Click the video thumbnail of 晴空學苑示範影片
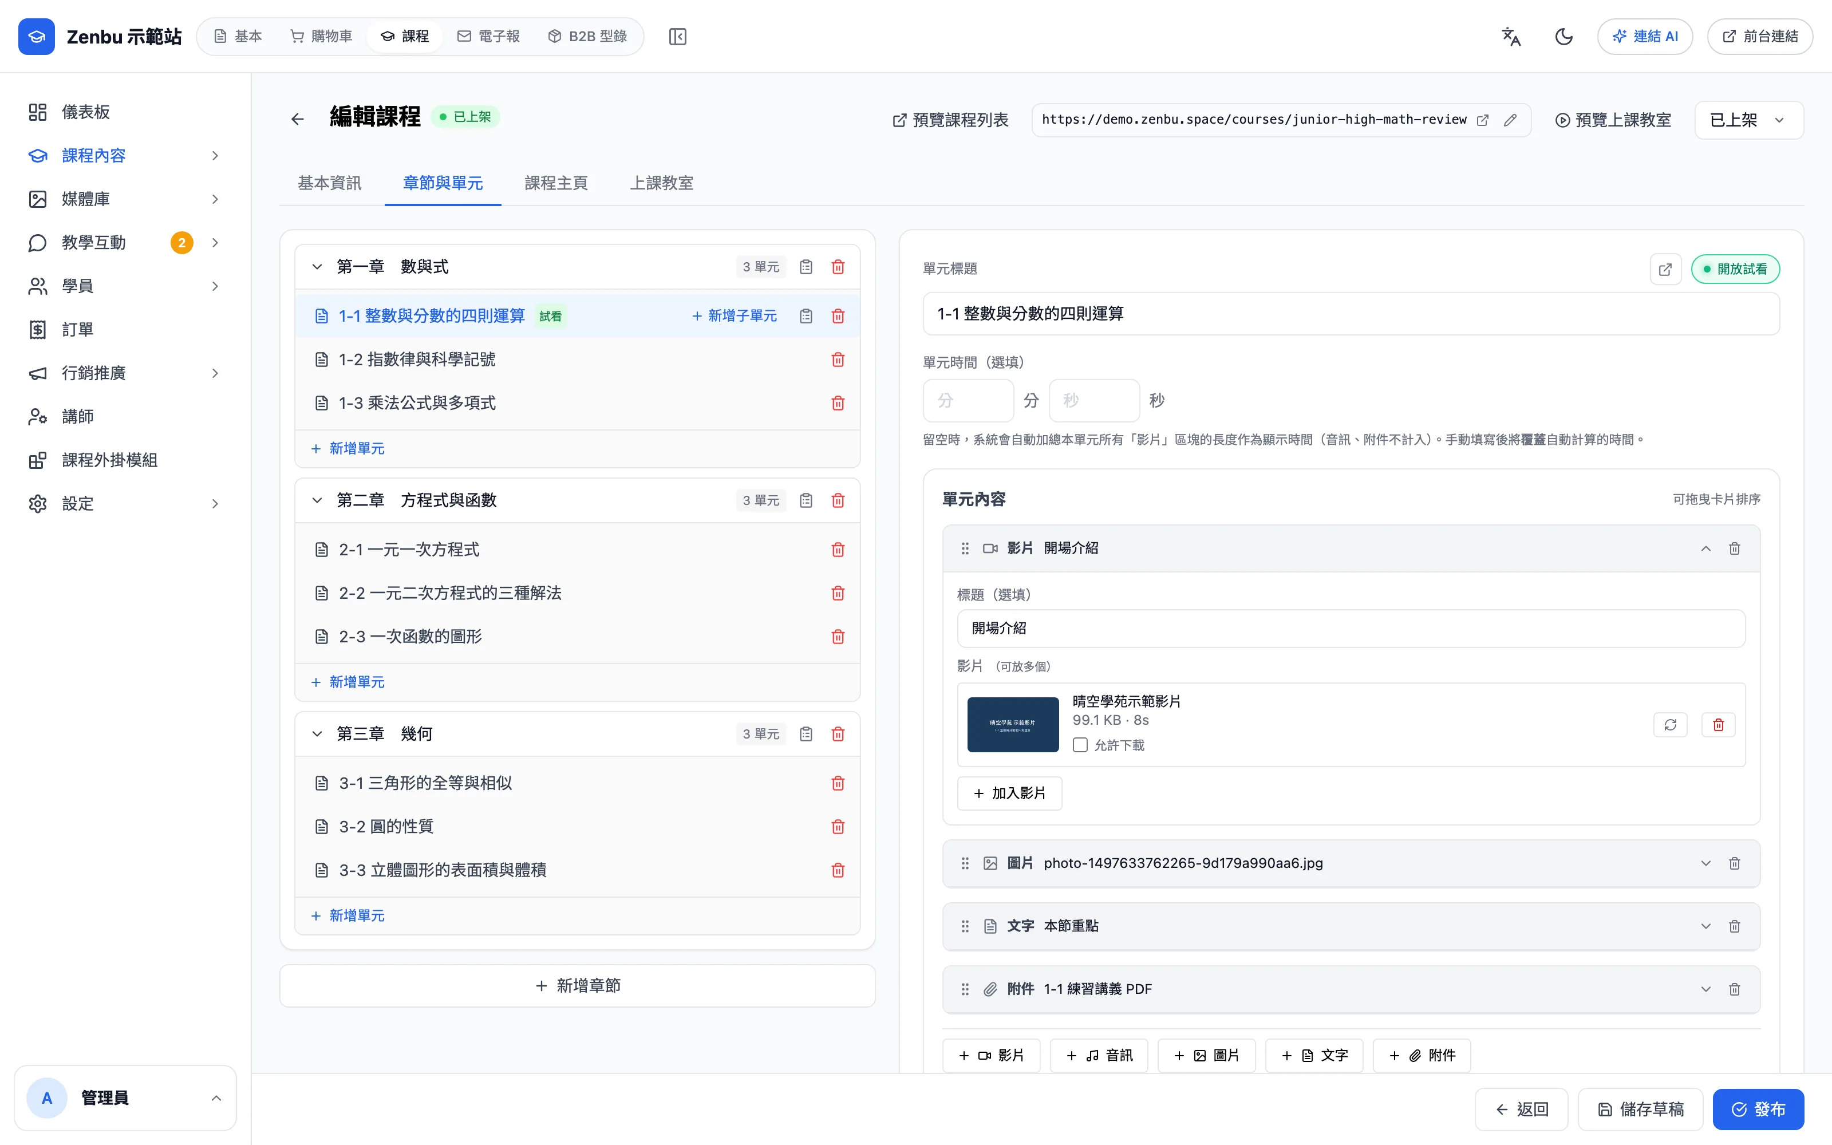 [1013, 725]
